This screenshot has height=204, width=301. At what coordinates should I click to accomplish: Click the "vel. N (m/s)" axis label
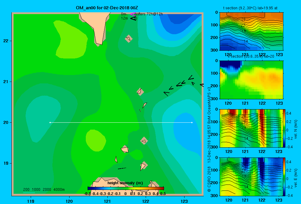tap(296, 129)
